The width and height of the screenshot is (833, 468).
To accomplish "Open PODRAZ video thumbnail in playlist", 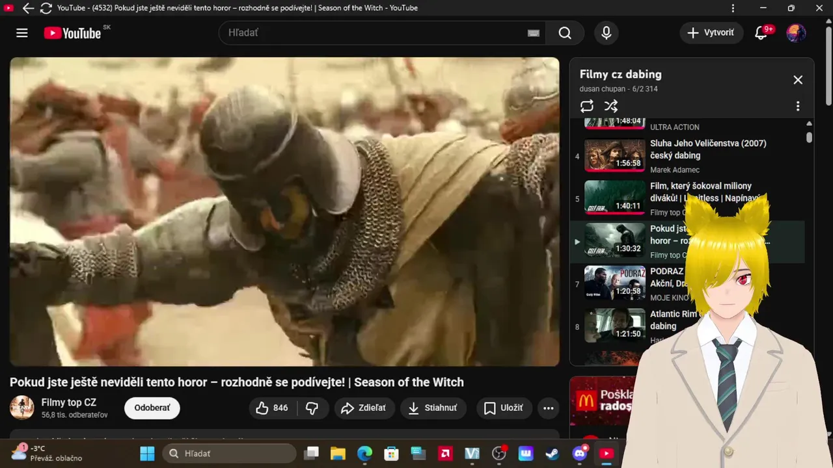I will point(614,283).
